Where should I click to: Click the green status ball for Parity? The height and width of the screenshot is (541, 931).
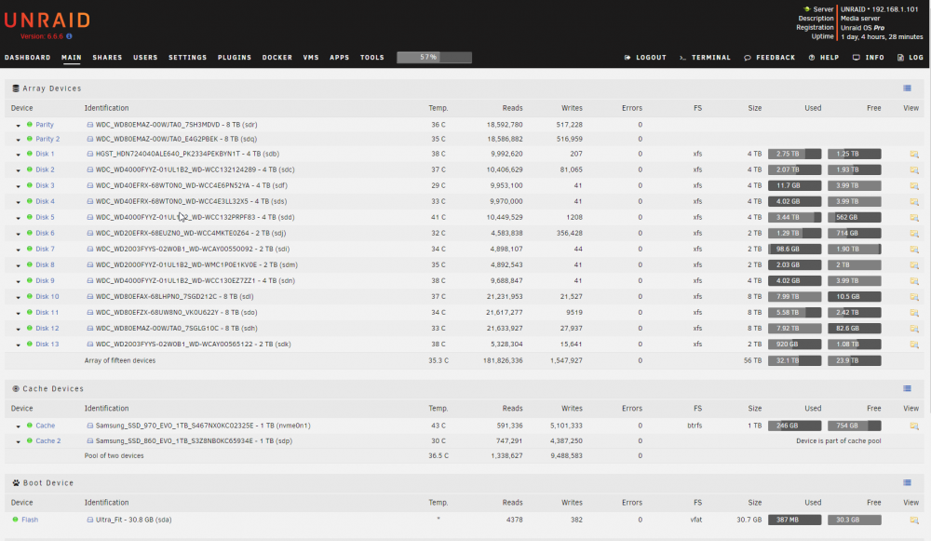tap(30, 125)
